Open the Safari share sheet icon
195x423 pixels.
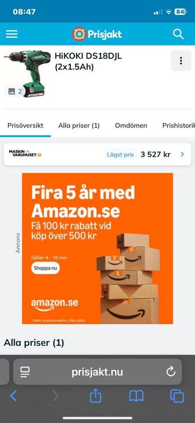pyautogui.click(x=96, y=396)
